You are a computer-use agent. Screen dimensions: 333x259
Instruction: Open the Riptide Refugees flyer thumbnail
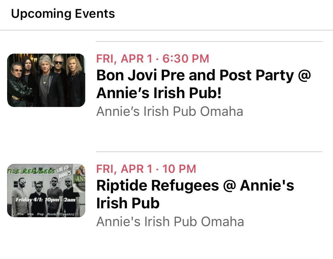click(x=46, y=191)
